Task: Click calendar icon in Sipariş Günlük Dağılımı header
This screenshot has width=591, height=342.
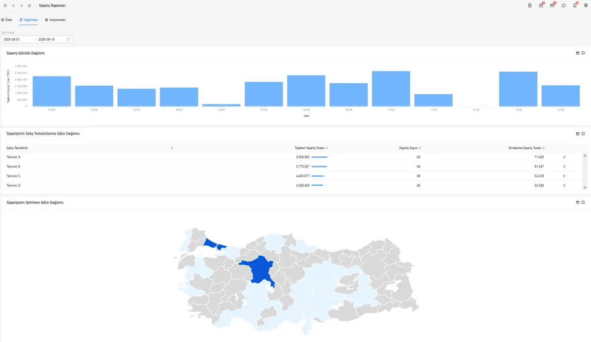Action: coord(578,53)
